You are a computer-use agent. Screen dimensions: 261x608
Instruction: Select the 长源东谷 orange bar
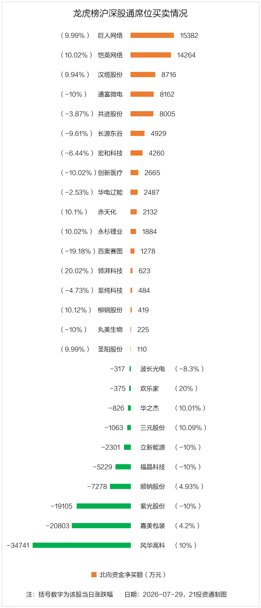pyautogui.click(x=137, y=133)
